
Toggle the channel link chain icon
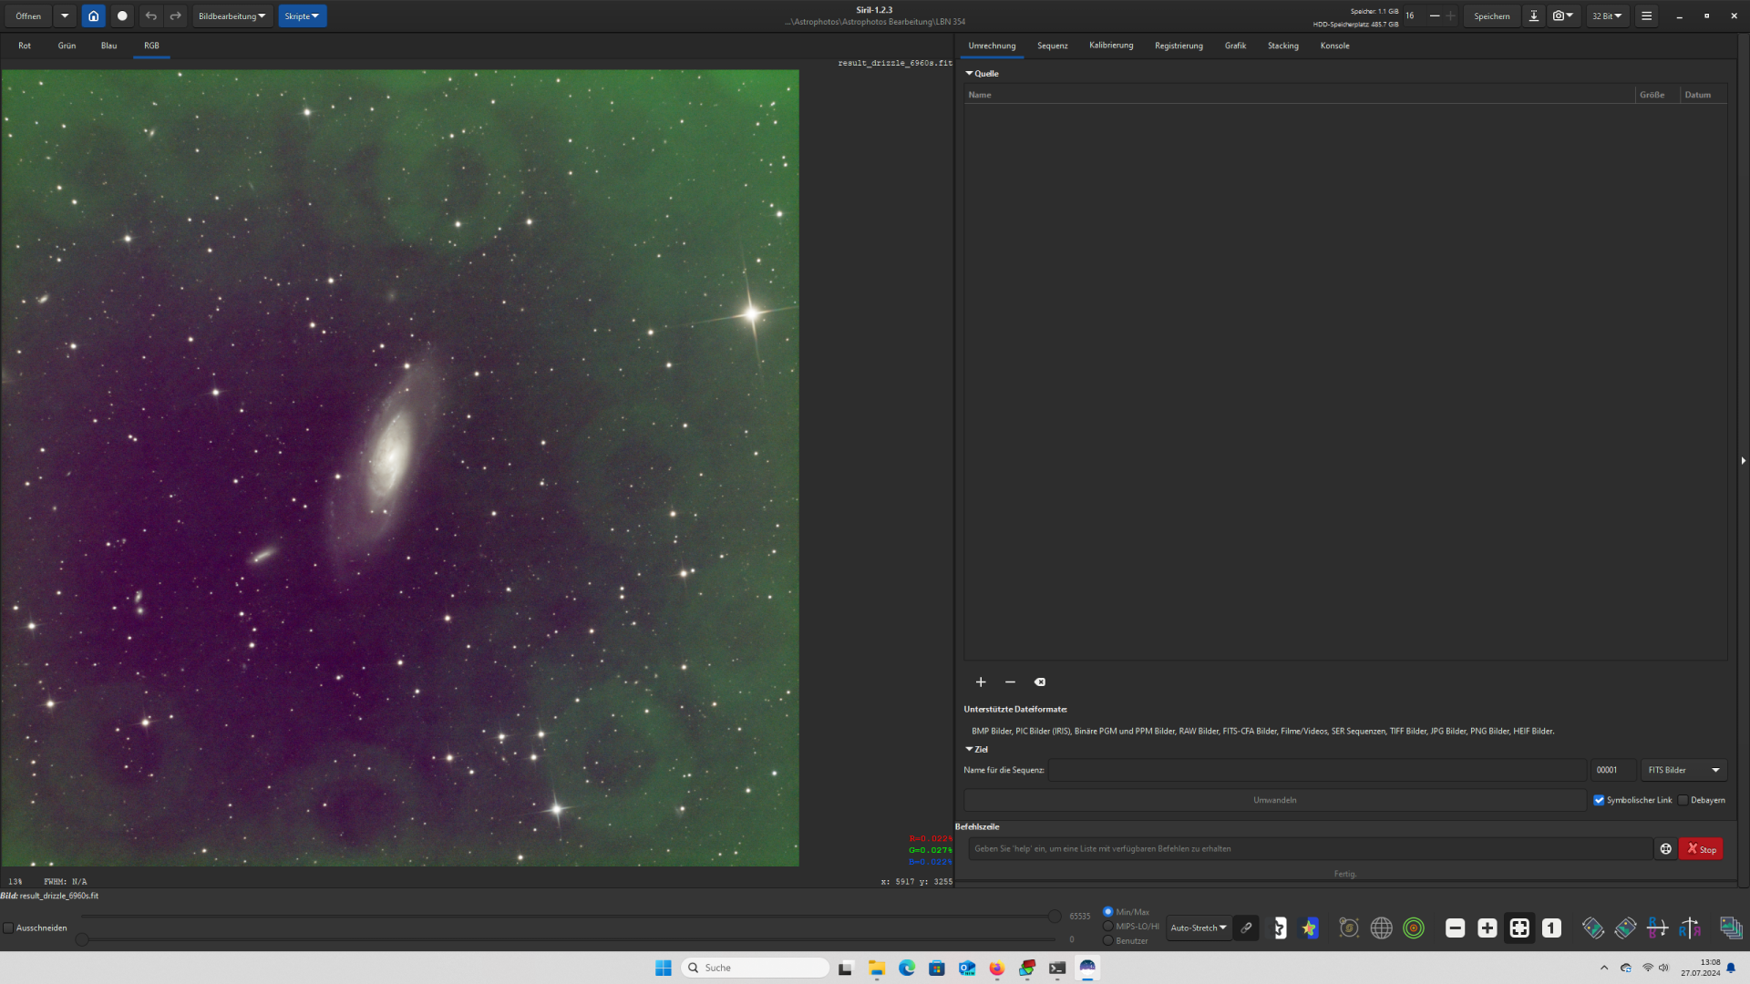[1246, 928]
